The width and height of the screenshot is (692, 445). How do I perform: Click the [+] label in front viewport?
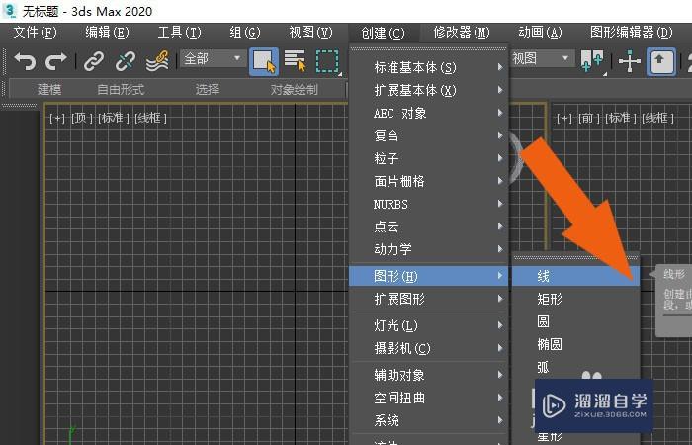(564, 118)
